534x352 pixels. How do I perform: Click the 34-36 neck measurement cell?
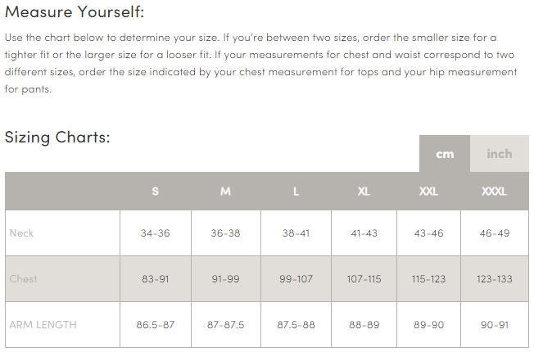point(156,233)
